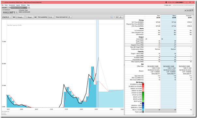Click the Conformance Status row label
197x118 pixels.
pyautogui.click(x=137, y=49)
